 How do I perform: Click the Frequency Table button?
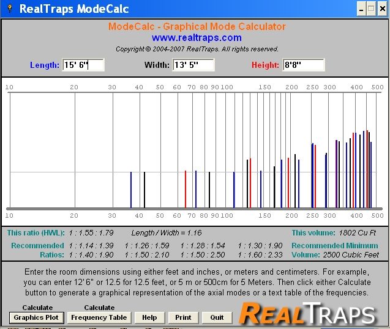(99, 317)
